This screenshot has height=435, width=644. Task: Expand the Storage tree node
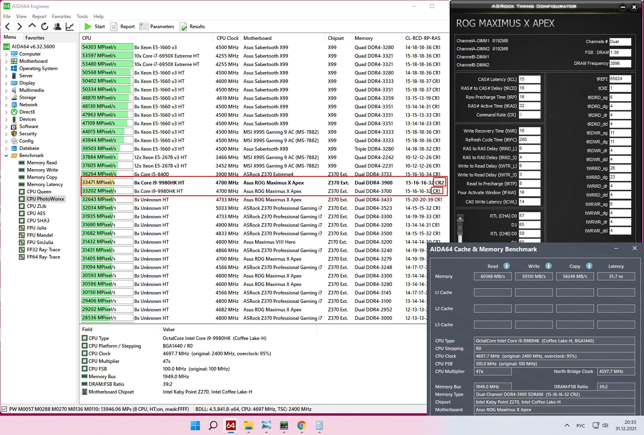click(x=6, y=97)
